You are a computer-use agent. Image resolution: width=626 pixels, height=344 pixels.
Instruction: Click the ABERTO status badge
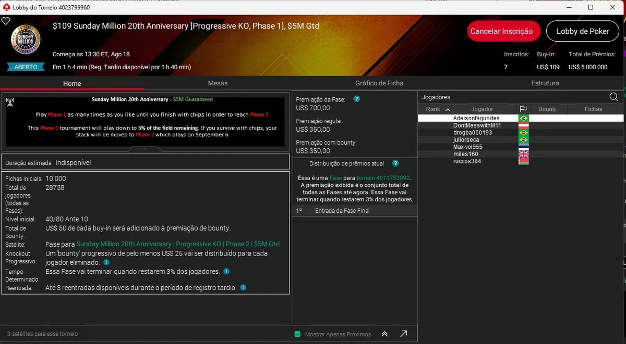(x=26, y=67)
